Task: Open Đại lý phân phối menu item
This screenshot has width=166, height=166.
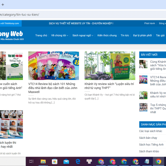Action: pos(142,36)
